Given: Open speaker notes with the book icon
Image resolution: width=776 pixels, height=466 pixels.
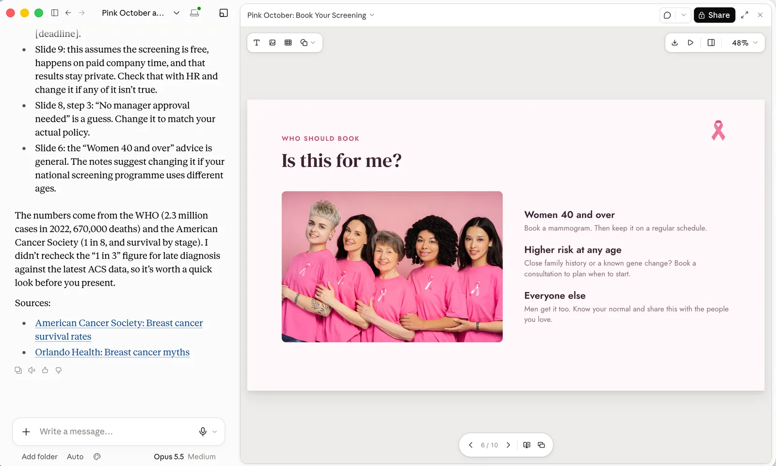Looking at the screenshot, I should (527, 445).
